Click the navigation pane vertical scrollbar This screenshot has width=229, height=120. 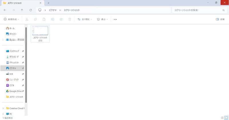point(26,65)
